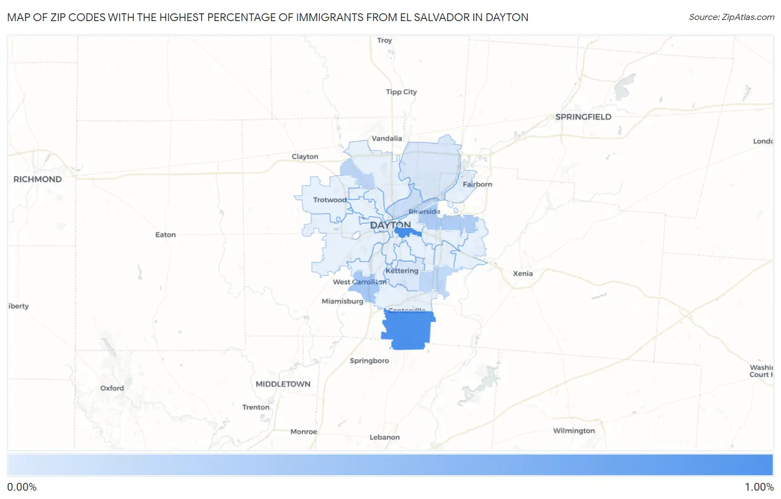Click the Trenton label
This screenshot has height=499, width=781.
(x=256, y=407)
